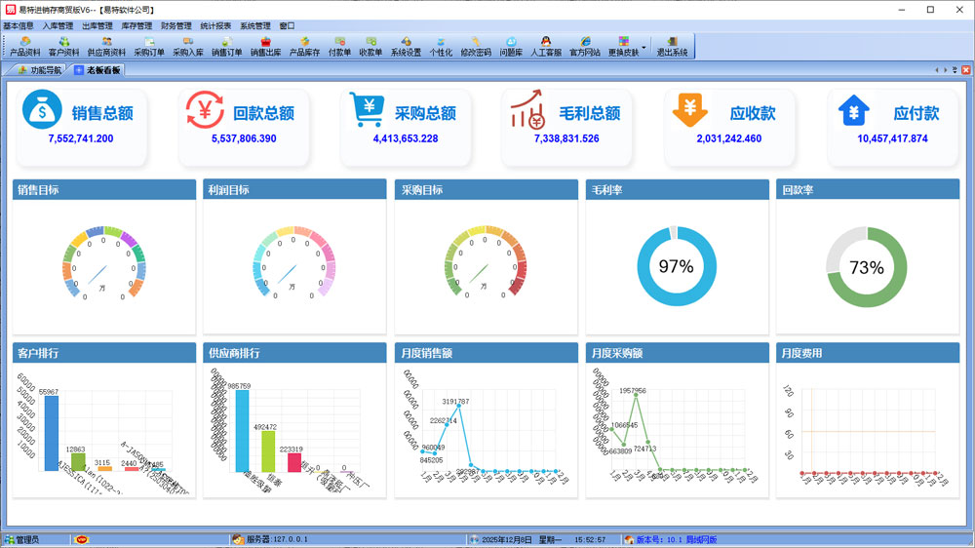The width and height of the screenshot is (975, 548).
Task: Close the active tab with red X
Action: tap(965, 70)
